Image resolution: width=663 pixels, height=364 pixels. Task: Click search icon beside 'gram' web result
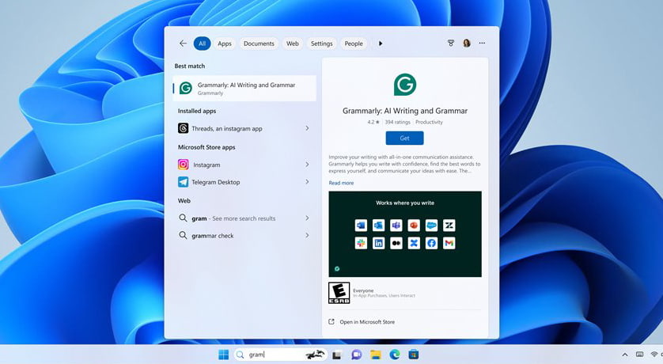[183, 218]
